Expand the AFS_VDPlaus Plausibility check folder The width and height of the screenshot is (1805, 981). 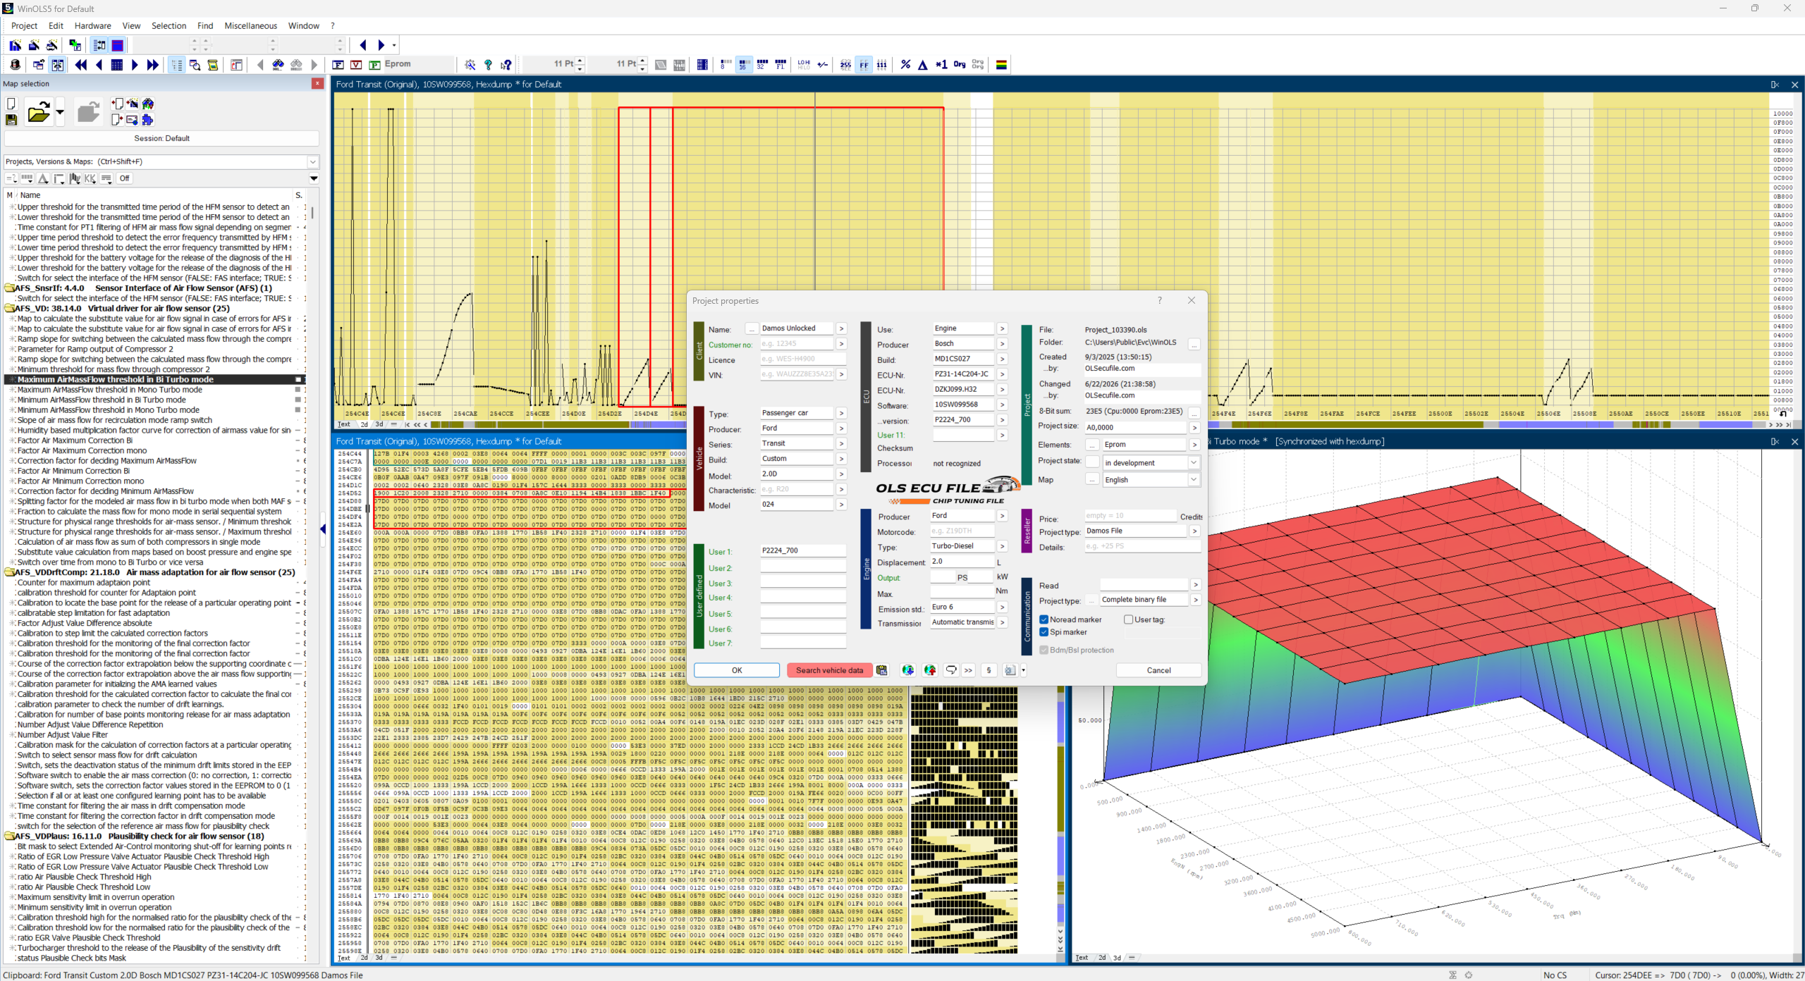click(x=10, y=837)
